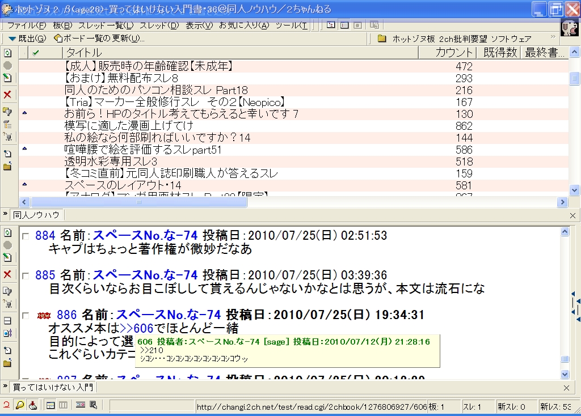The width and height of the screenshot is (581, 416).
Task: Click the >>606 anchor link in post 886
Action: (x=137, y=328)
